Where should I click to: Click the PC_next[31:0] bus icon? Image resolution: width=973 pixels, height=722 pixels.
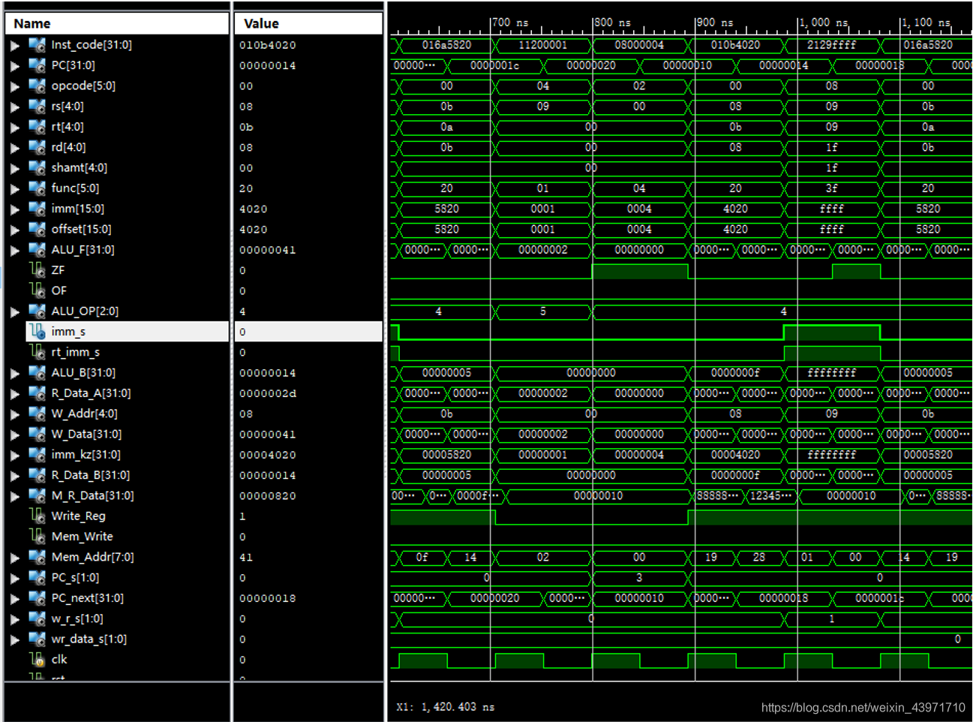(38, 598)
